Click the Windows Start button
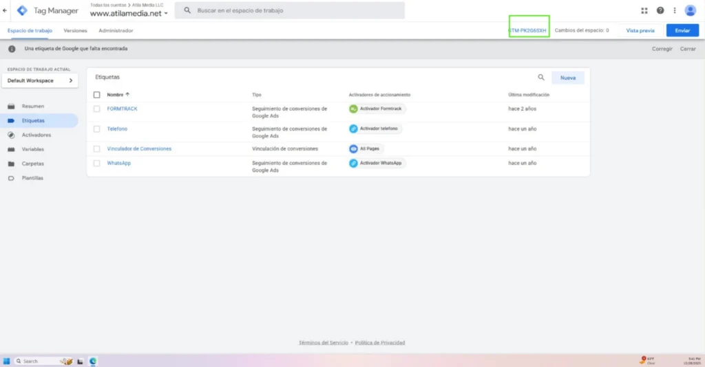Image resolution: width=705 pixels, height=367 pixels. (6, 362)
